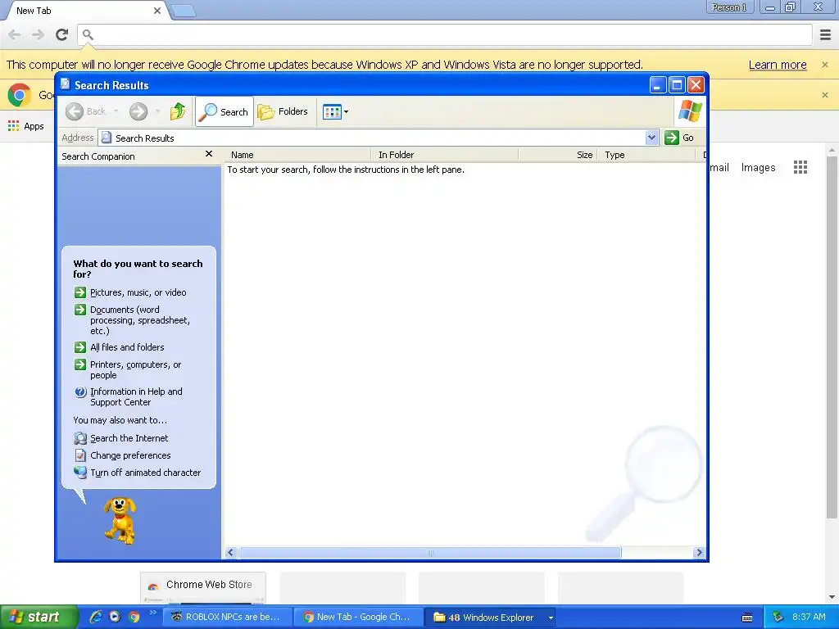This screenshot has width=839, height=629.
Task: Click the green arrow next to All files
Action: click(x=80, y=347)
